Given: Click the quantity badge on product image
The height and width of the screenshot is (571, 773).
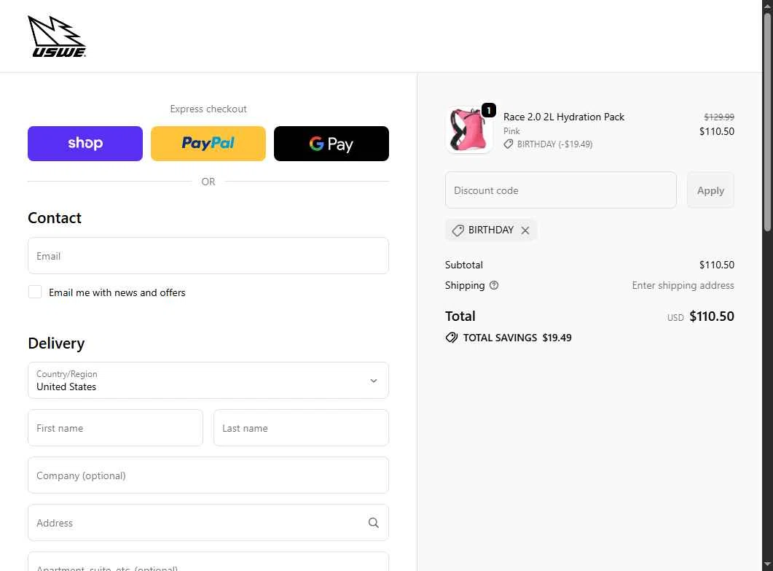Looking at the screenshot, I should 489,110.
